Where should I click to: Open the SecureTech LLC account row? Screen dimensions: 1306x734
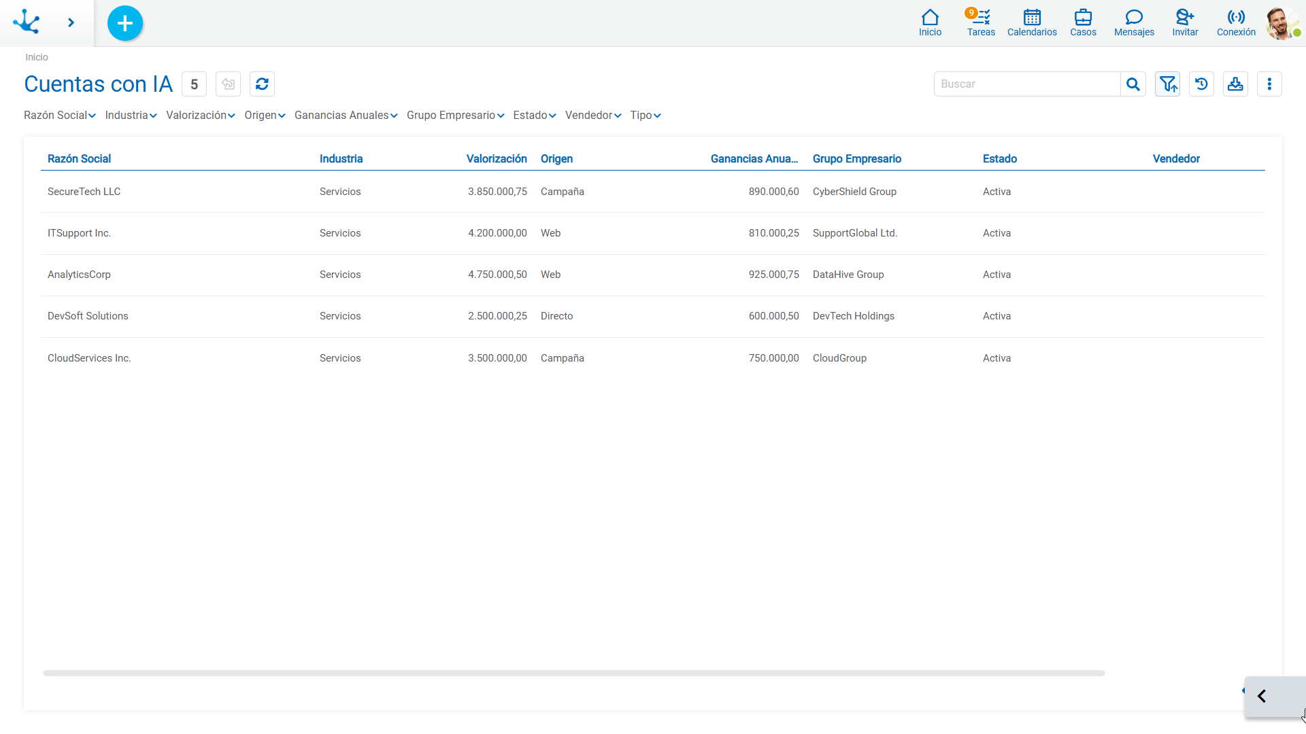pos(653,192)
